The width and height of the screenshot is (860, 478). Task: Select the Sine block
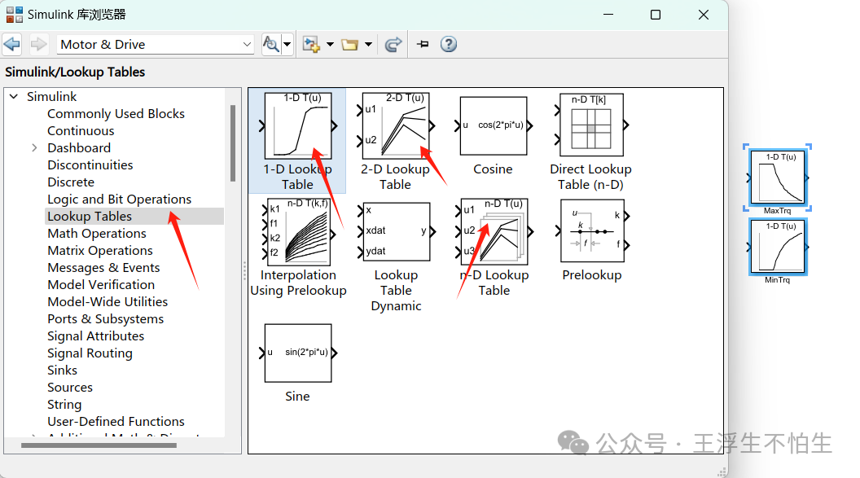pyautogui.click(x=298, y=353)
